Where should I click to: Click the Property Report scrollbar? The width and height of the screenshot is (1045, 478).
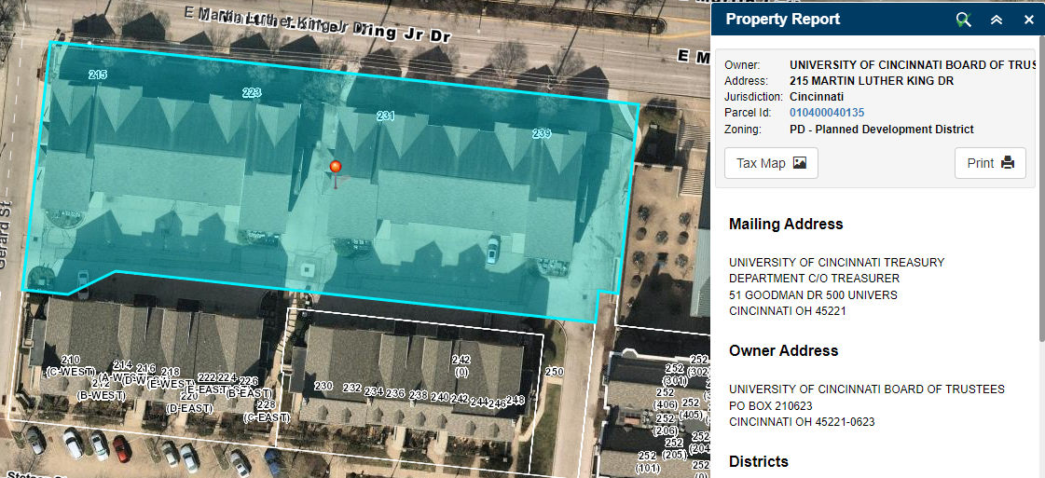coord(1040,190)
